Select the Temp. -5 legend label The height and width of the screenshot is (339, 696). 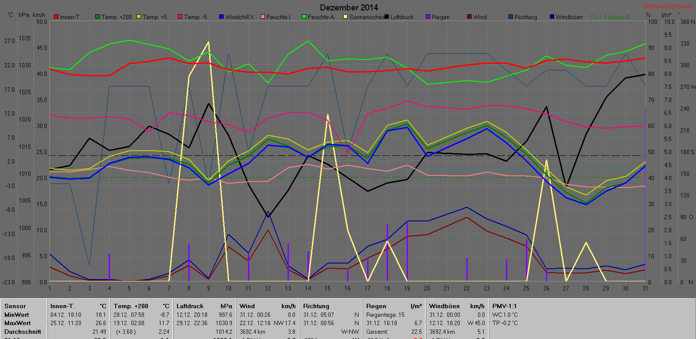(196, 17)
